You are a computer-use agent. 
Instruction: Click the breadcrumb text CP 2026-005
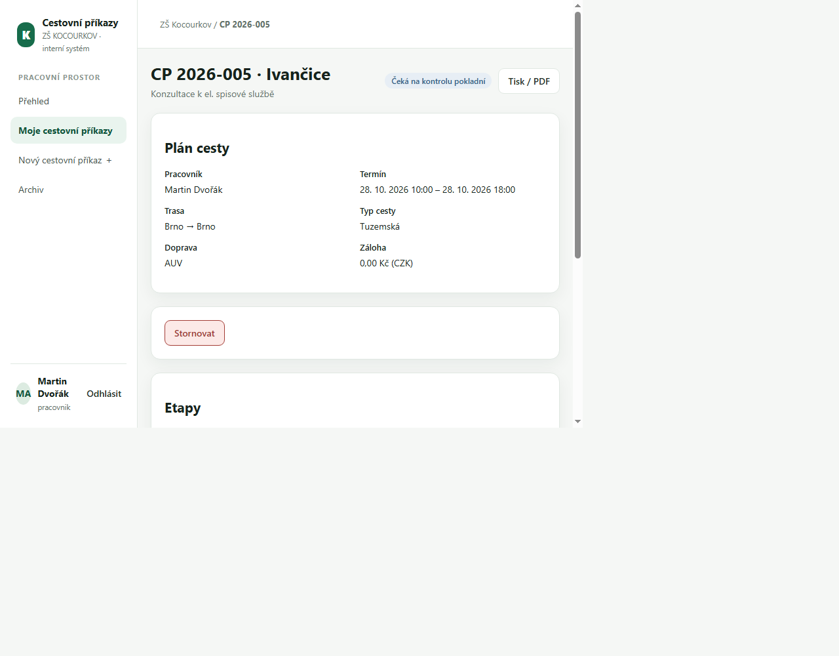pos(244,24)
